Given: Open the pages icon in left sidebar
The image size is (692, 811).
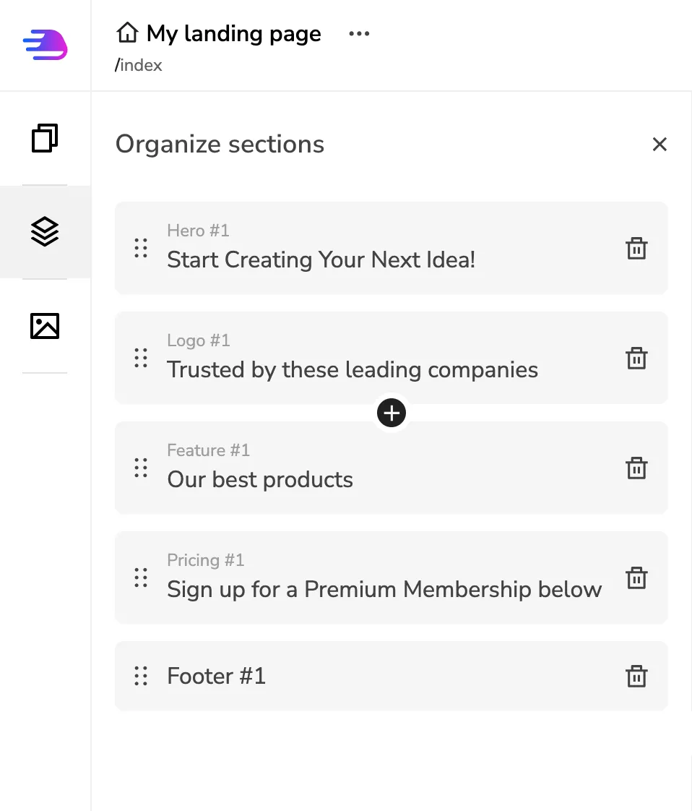Looking at the screenshot, I should tap(45, 138).
